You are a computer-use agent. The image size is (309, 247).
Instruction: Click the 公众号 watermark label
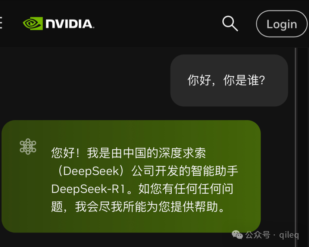[x=258, y=235]
